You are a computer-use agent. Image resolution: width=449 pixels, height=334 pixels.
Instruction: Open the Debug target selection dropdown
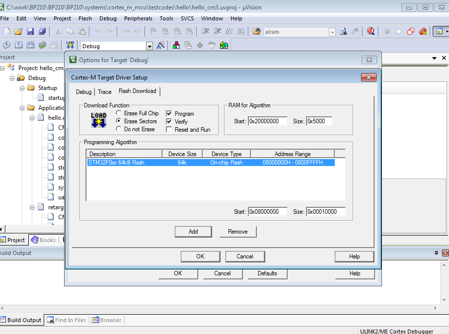150,46
